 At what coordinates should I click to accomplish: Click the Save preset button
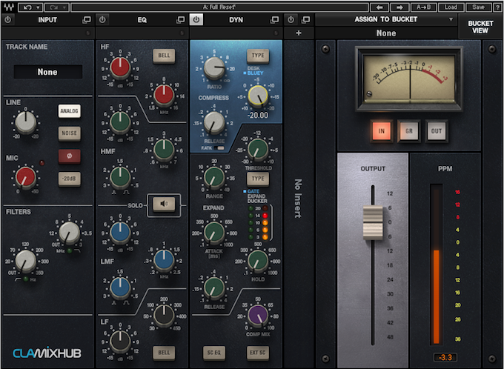[478, 7]
